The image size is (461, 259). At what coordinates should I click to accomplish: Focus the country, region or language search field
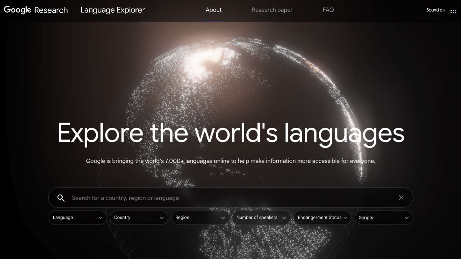[x=230, y=198]
